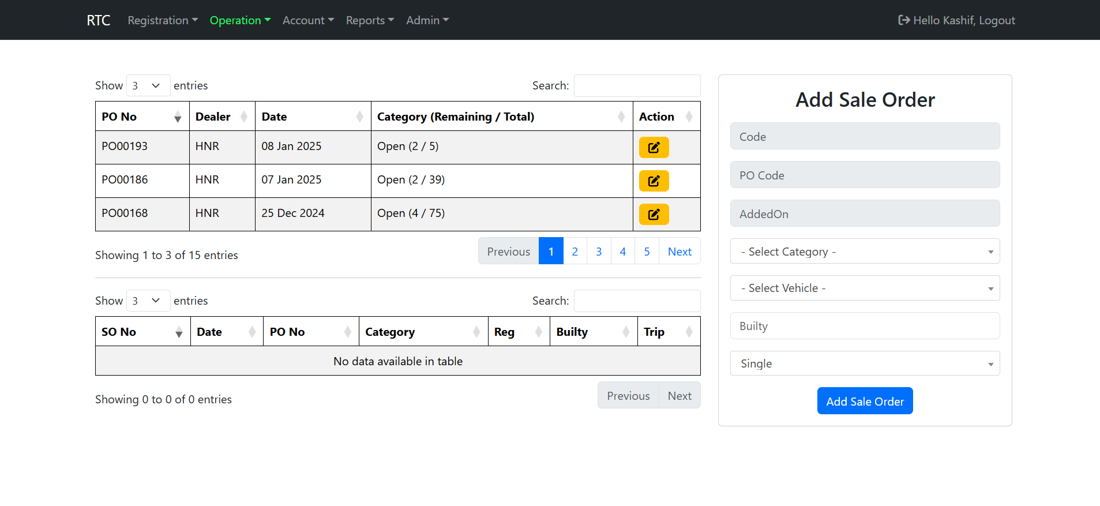The image size is (1100, 506).
Task: Open the Select Vehicle dropdown
Action: point(864,288)
